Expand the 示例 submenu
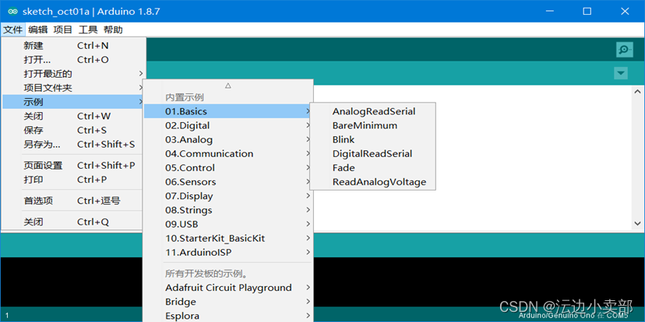645x322 pixels. (x=74, y=102)
